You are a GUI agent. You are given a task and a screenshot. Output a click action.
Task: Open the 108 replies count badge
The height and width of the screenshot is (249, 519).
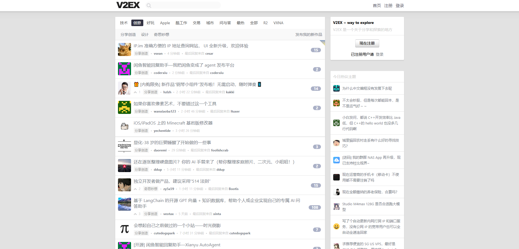pos(315,207)
